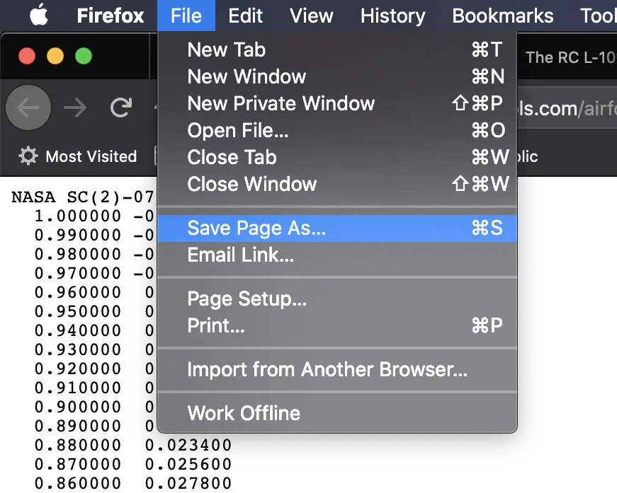This screenshot has width=617, height=493.
Task: Select Open File… menu entry
Action: coord(337,130)
